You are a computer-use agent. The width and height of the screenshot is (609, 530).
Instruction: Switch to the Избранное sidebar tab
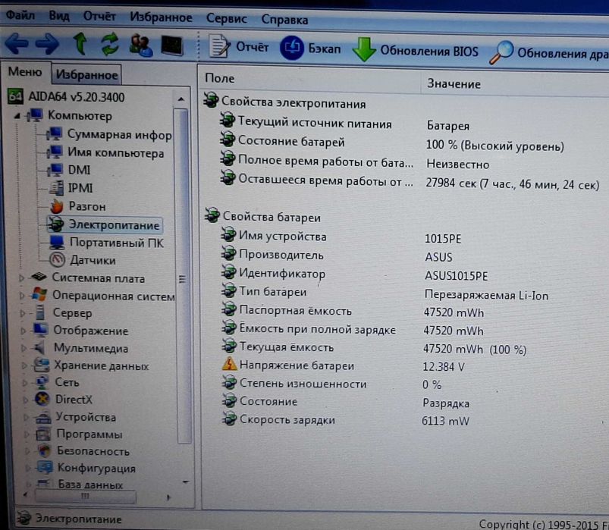[x=86, y=74]
